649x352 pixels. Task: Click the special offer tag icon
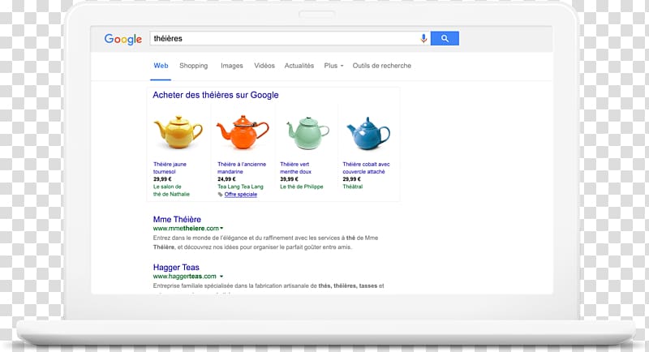coord(220,195)
